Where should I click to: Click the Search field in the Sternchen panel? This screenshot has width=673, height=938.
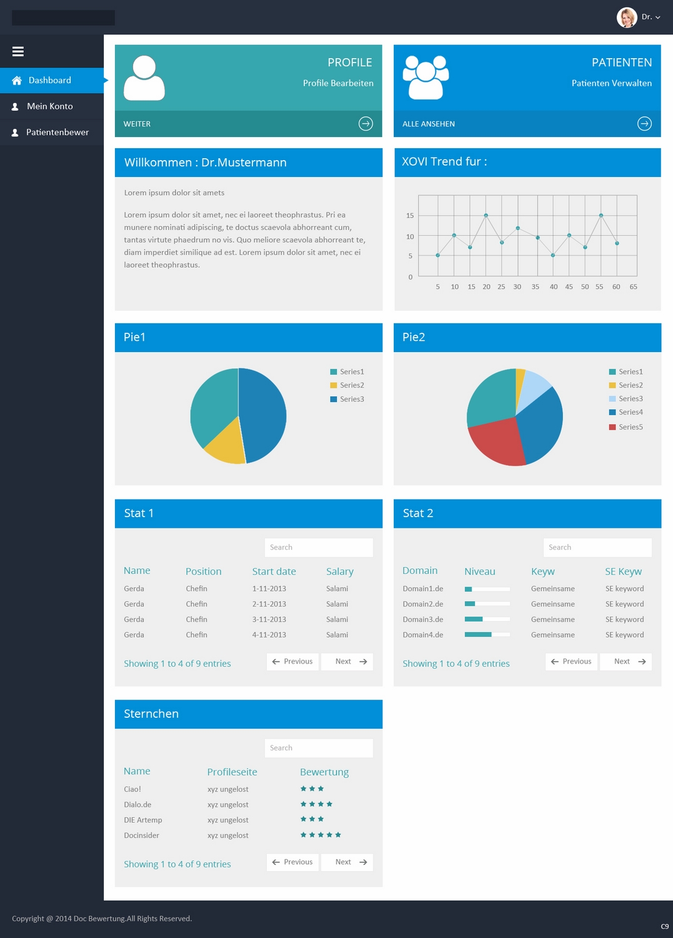319,747
